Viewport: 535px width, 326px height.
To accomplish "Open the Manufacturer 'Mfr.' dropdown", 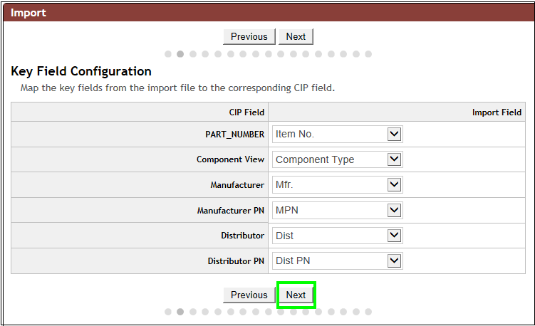I will pyautogui.click(x=337, y=185).
